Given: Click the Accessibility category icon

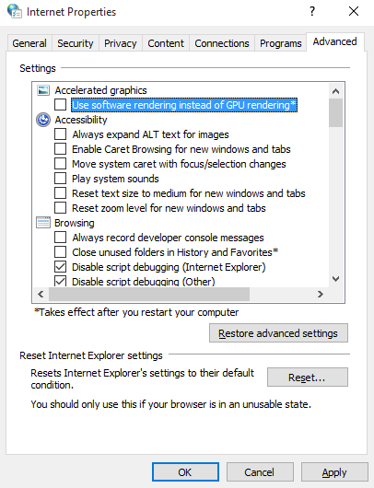Looking at the screenshot, I should pyautogui.click(x=43, y=120).
